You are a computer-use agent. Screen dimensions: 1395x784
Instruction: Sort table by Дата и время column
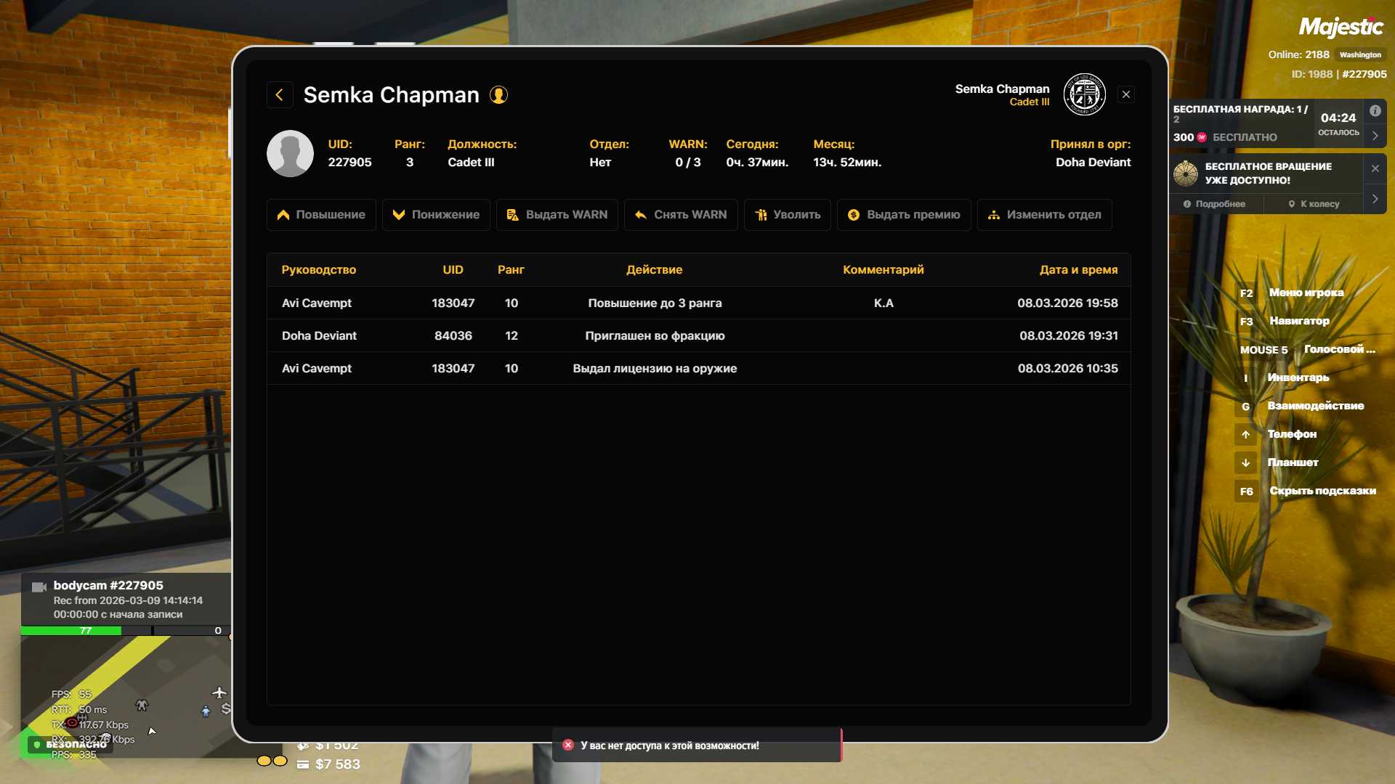pyautogui.click(x=1078, y=269)
